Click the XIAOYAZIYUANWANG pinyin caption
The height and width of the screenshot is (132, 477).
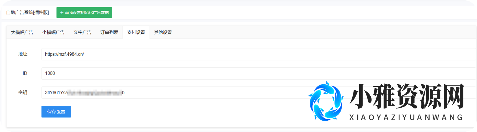point(406,118)
